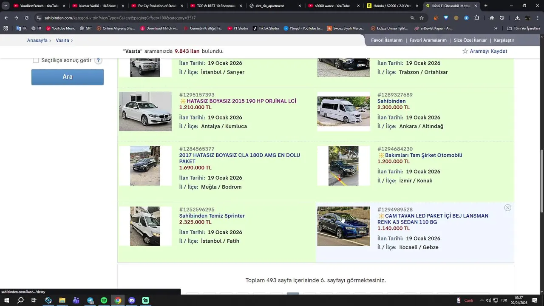544x306 pixels.
Task: Open YouTube Music bookmark
Action: pos(60,28)
